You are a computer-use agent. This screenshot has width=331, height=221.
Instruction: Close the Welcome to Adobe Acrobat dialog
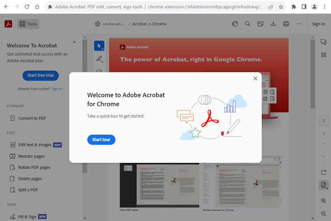click(255, 79)
